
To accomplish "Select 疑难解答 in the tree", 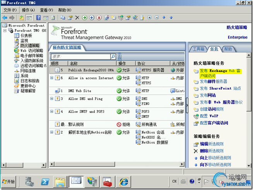I will pos(28,91).
